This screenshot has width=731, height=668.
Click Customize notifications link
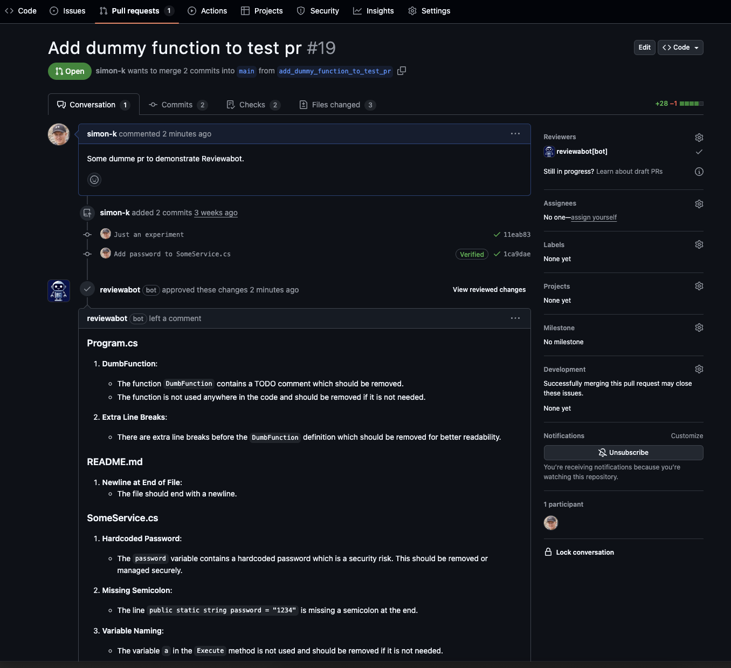tap(687, 436)
